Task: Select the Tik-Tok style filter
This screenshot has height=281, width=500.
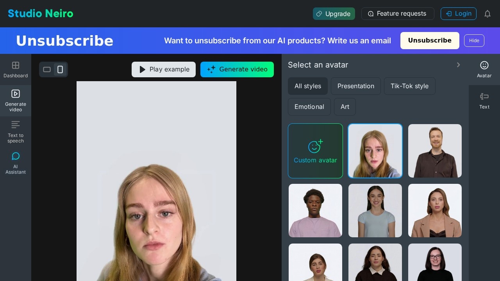Action: (x=410, y=86)
